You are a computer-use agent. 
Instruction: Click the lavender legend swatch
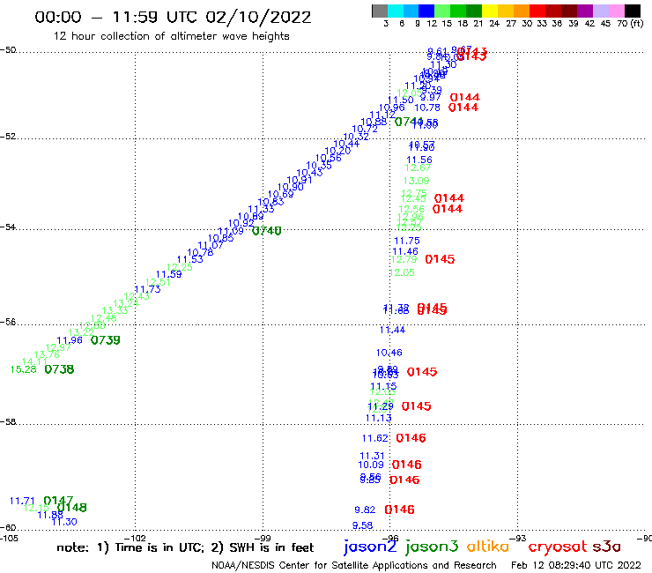[x=600, y=11]
